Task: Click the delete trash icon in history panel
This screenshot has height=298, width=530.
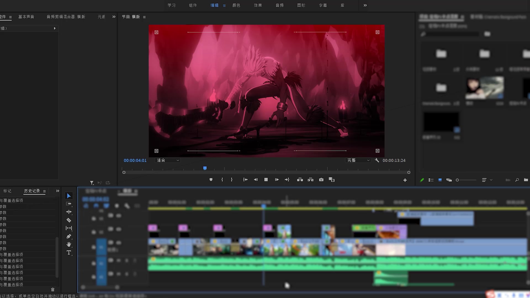Action: [x=53, y=289]
